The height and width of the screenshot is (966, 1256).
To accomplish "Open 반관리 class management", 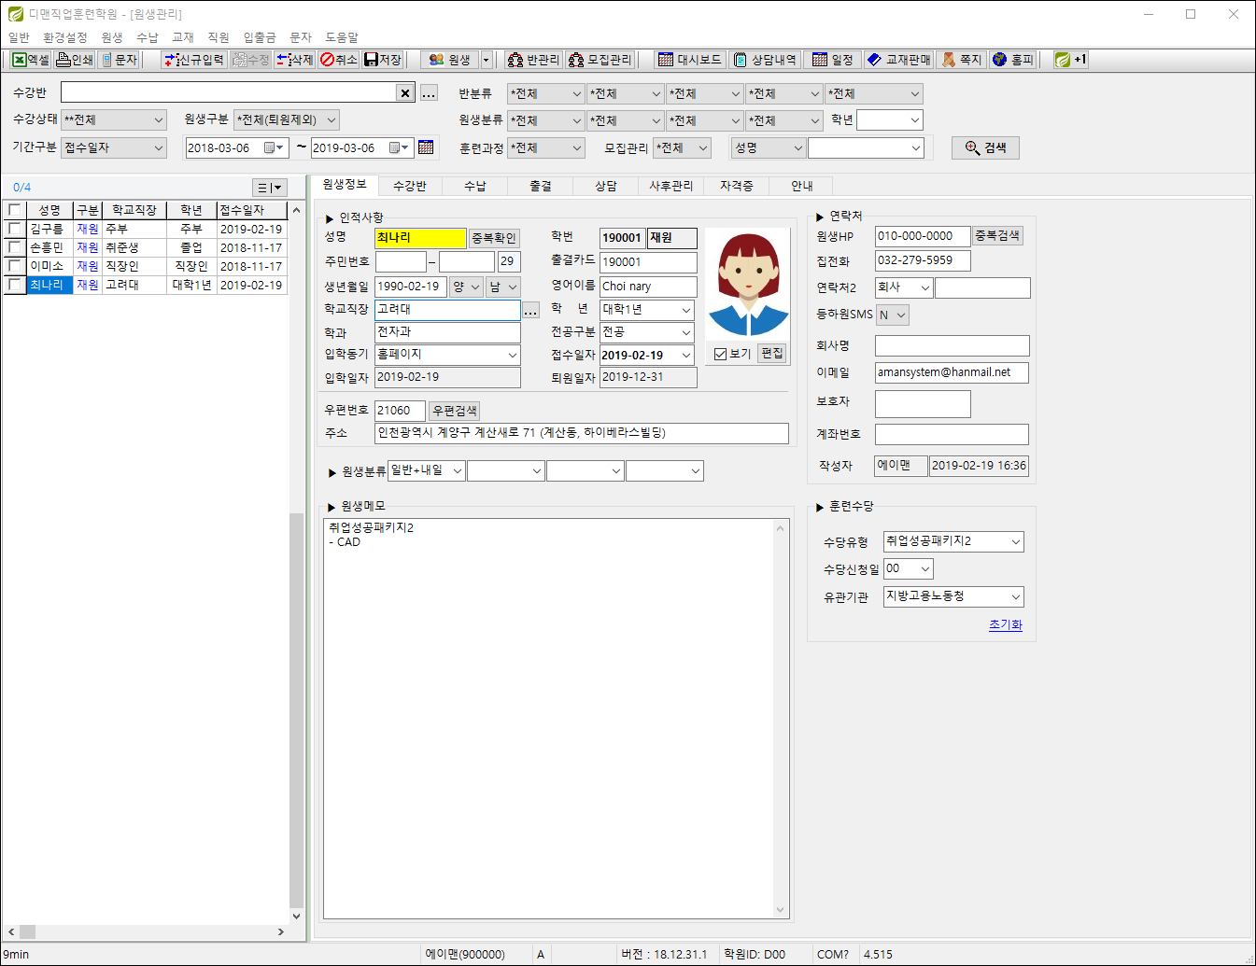I will 533,60.
